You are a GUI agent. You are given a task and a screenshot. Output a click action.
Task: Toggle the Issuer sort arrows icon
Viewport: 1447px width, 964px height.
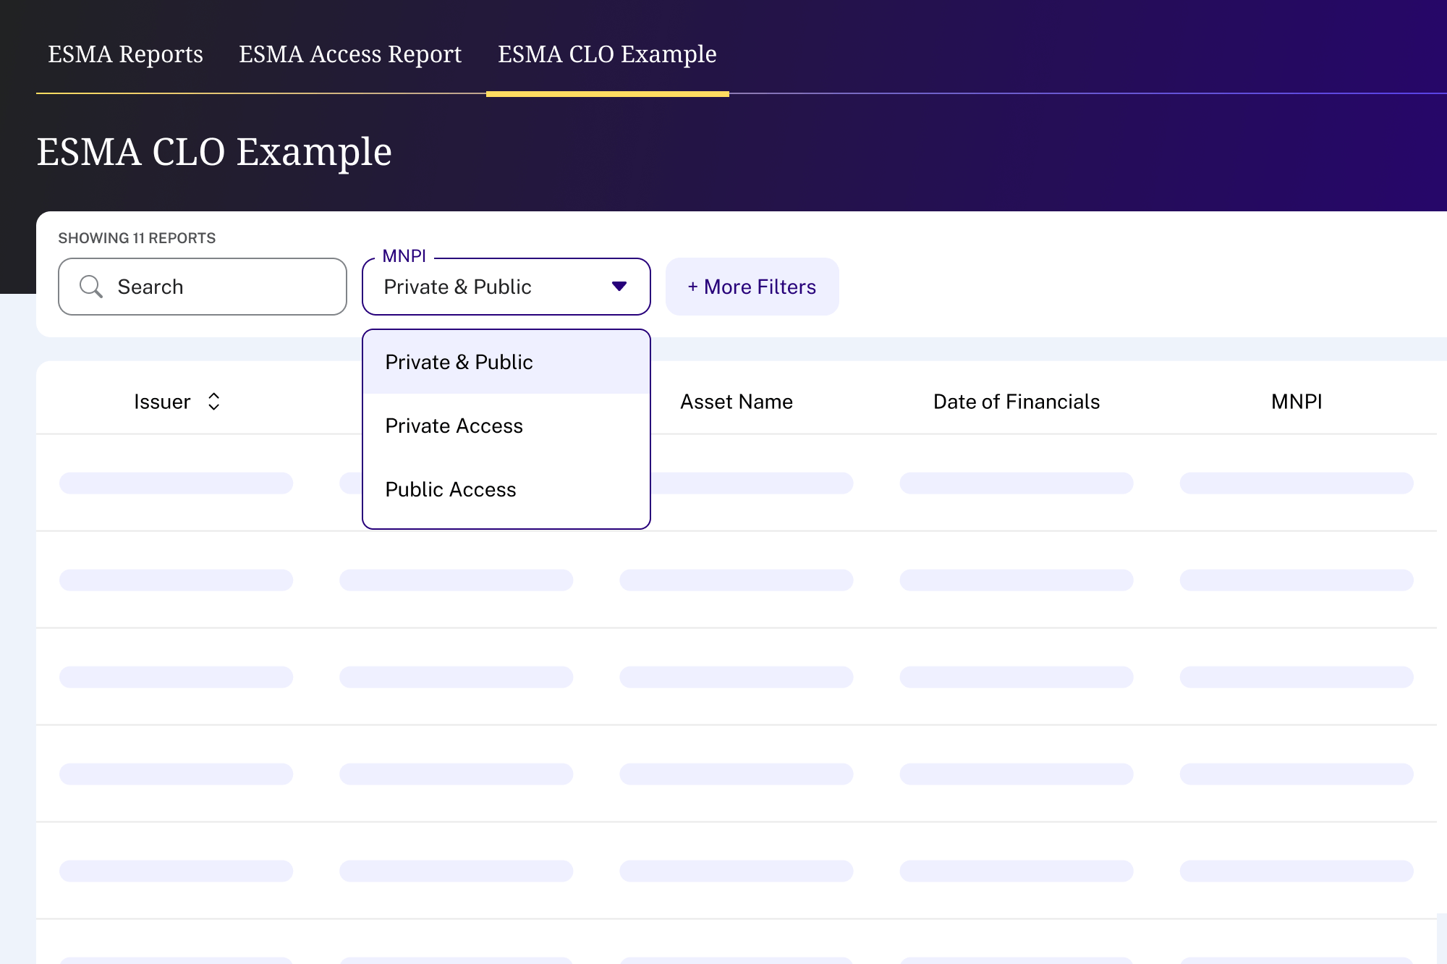point(213,402)
